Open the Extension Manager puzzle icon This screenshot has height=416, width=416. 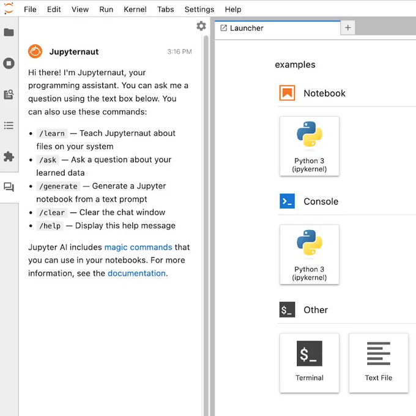coord(9,157)
